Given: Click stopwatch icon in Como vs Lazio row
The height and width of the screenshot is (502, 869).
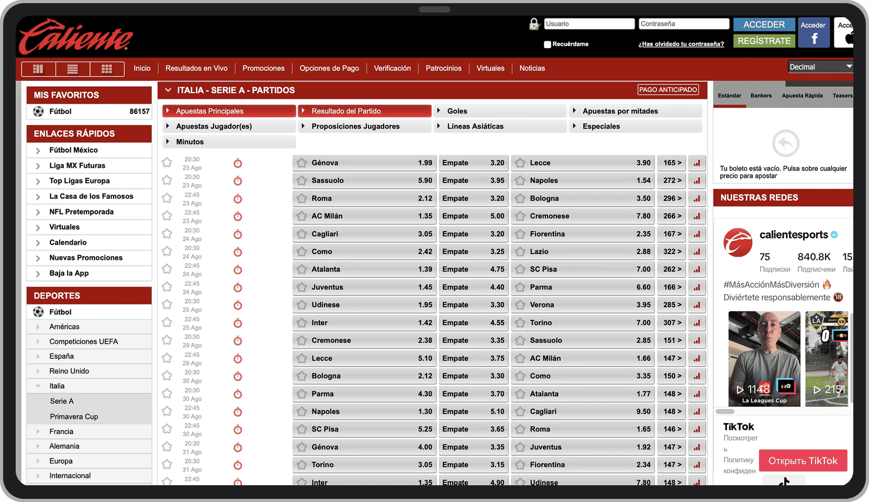Looking at the screenshot, I should 238,252.
